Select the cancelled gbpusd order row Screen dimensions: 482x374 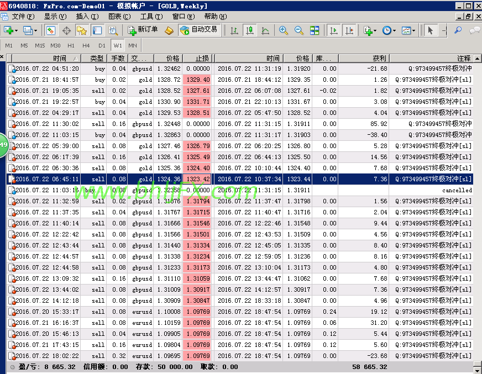pos(240,190)
